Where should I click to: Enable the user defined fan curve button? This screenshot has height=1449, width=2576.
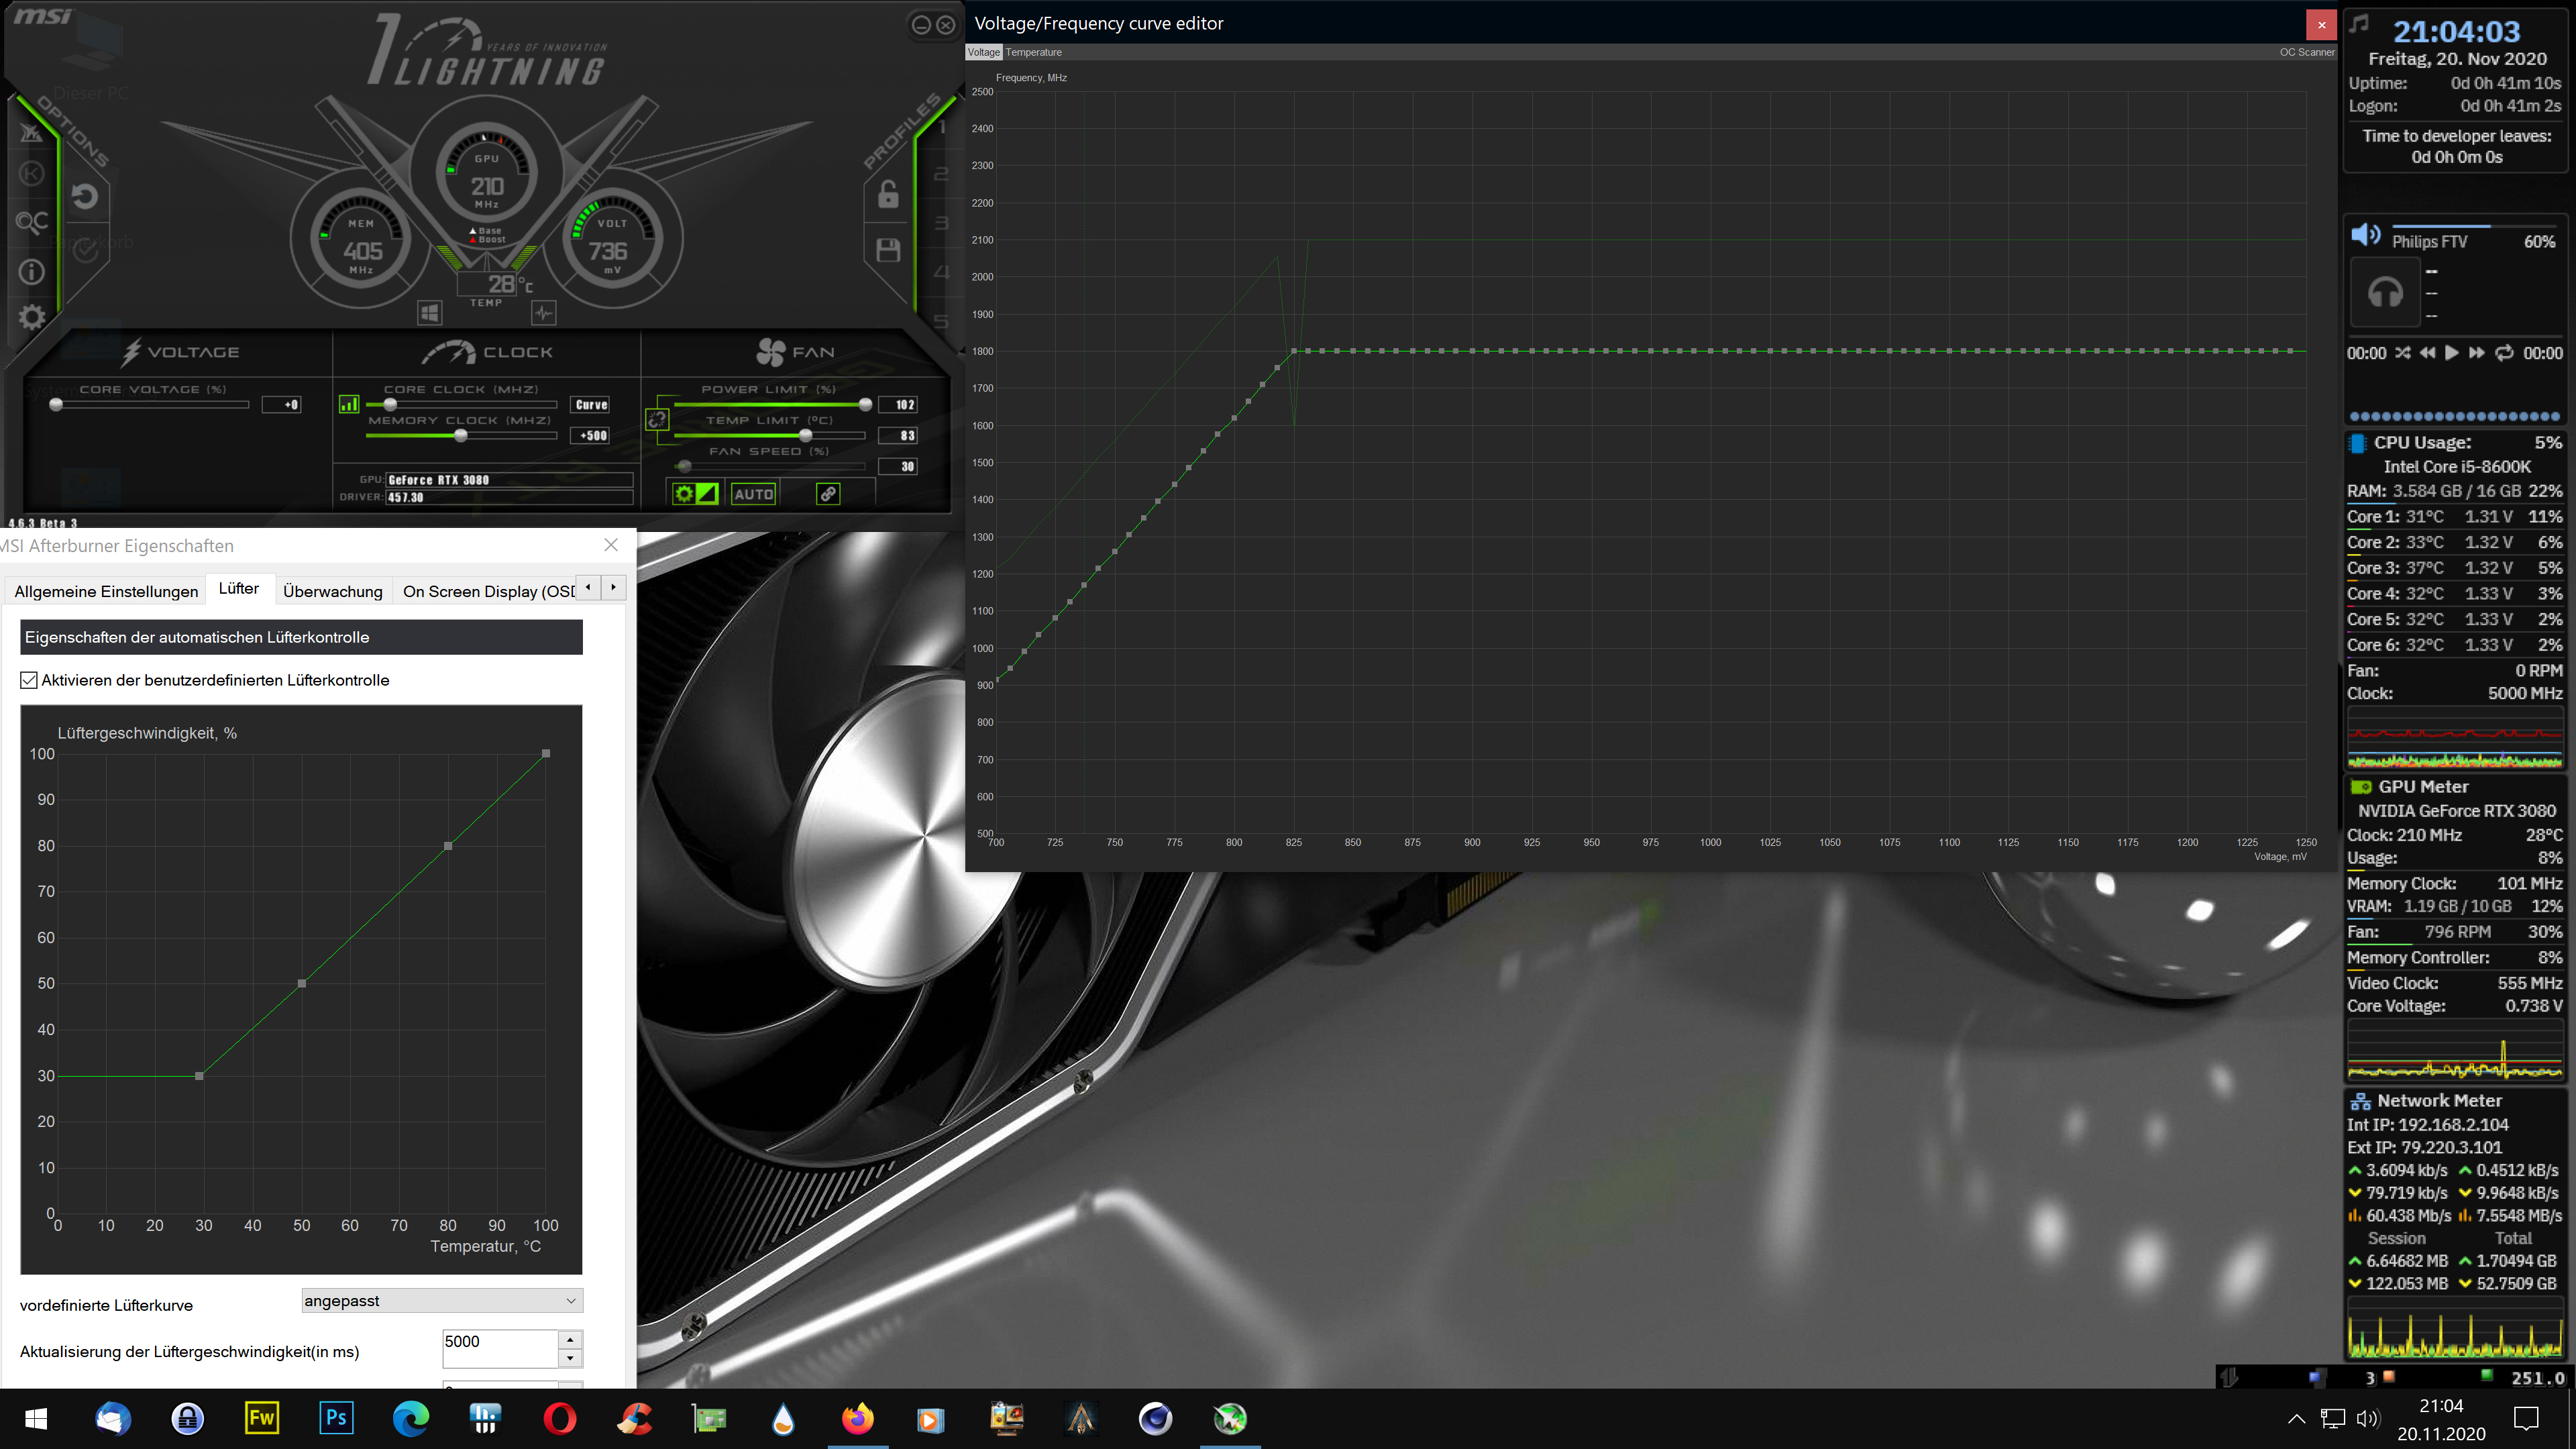click(707, 493)
